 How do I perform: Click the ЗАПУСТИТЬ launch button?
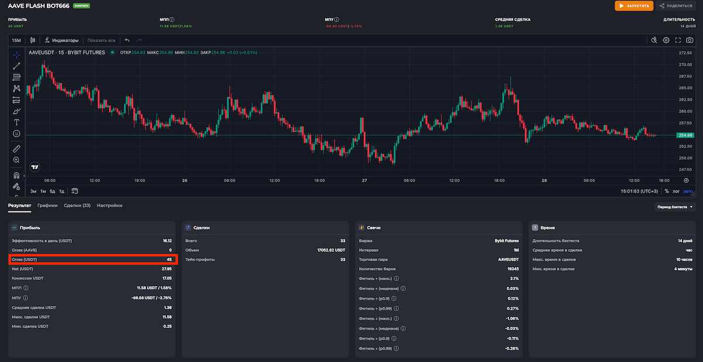coord(634,5)
